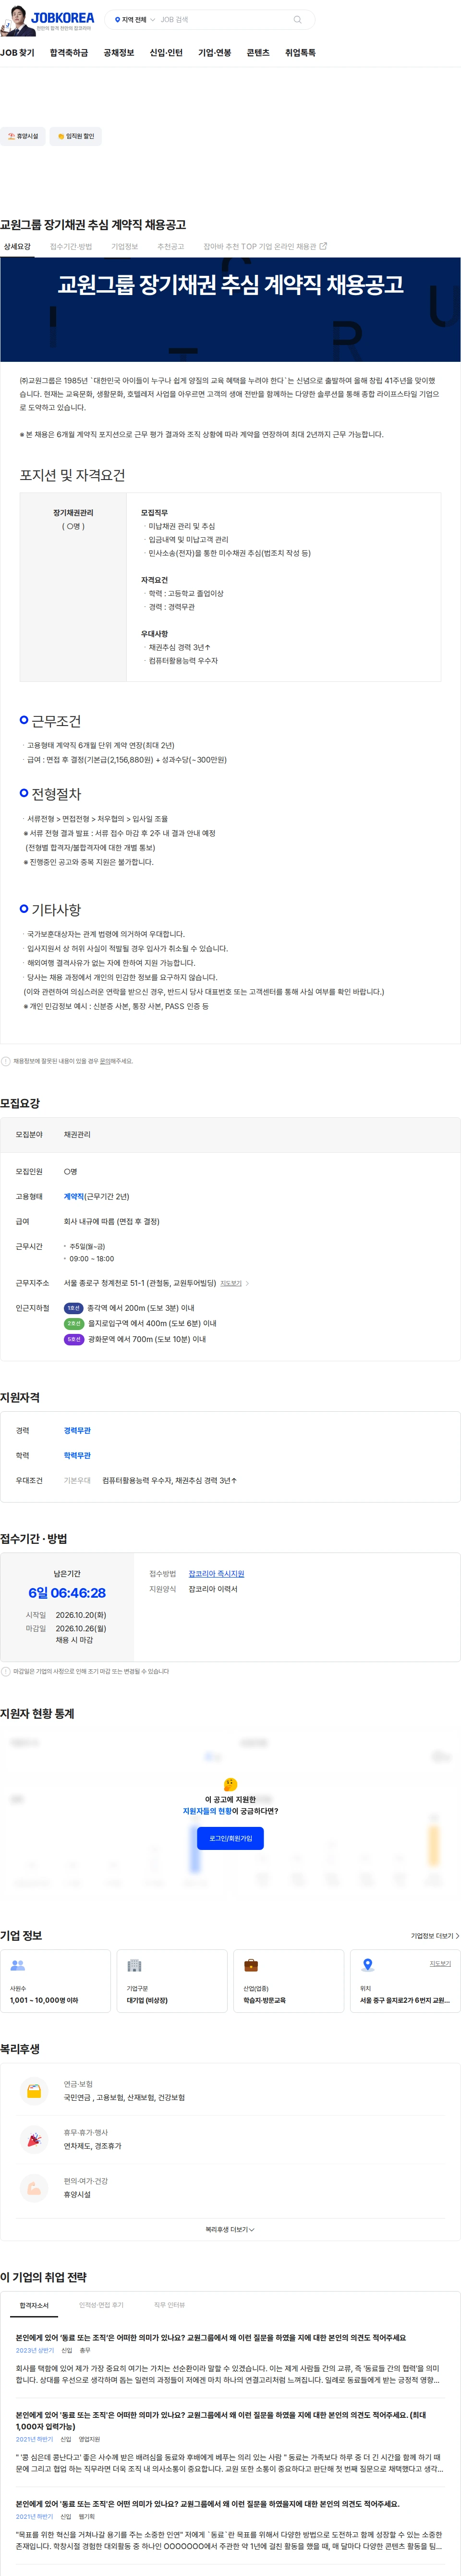Select the 직무 인터뷰 tab

(x=169, y=2305)
